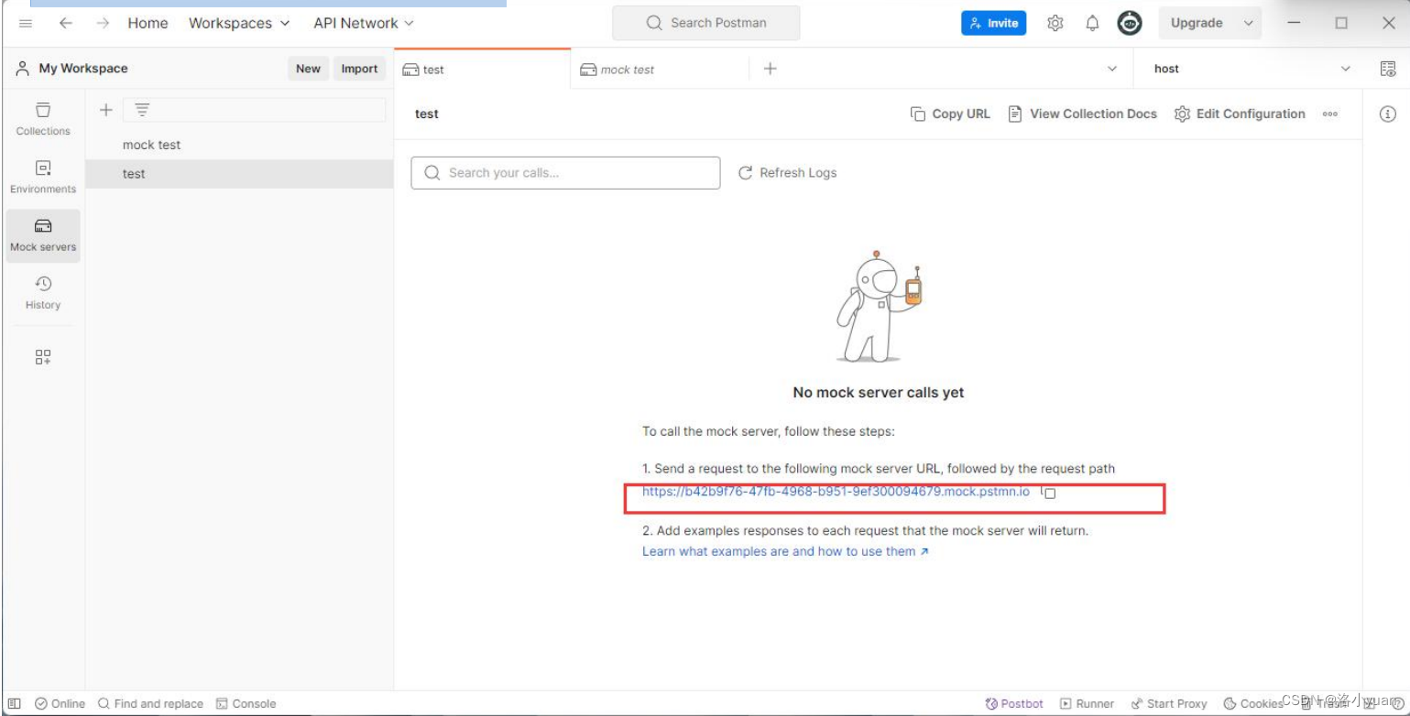Click Copy URL

(950, 114)
